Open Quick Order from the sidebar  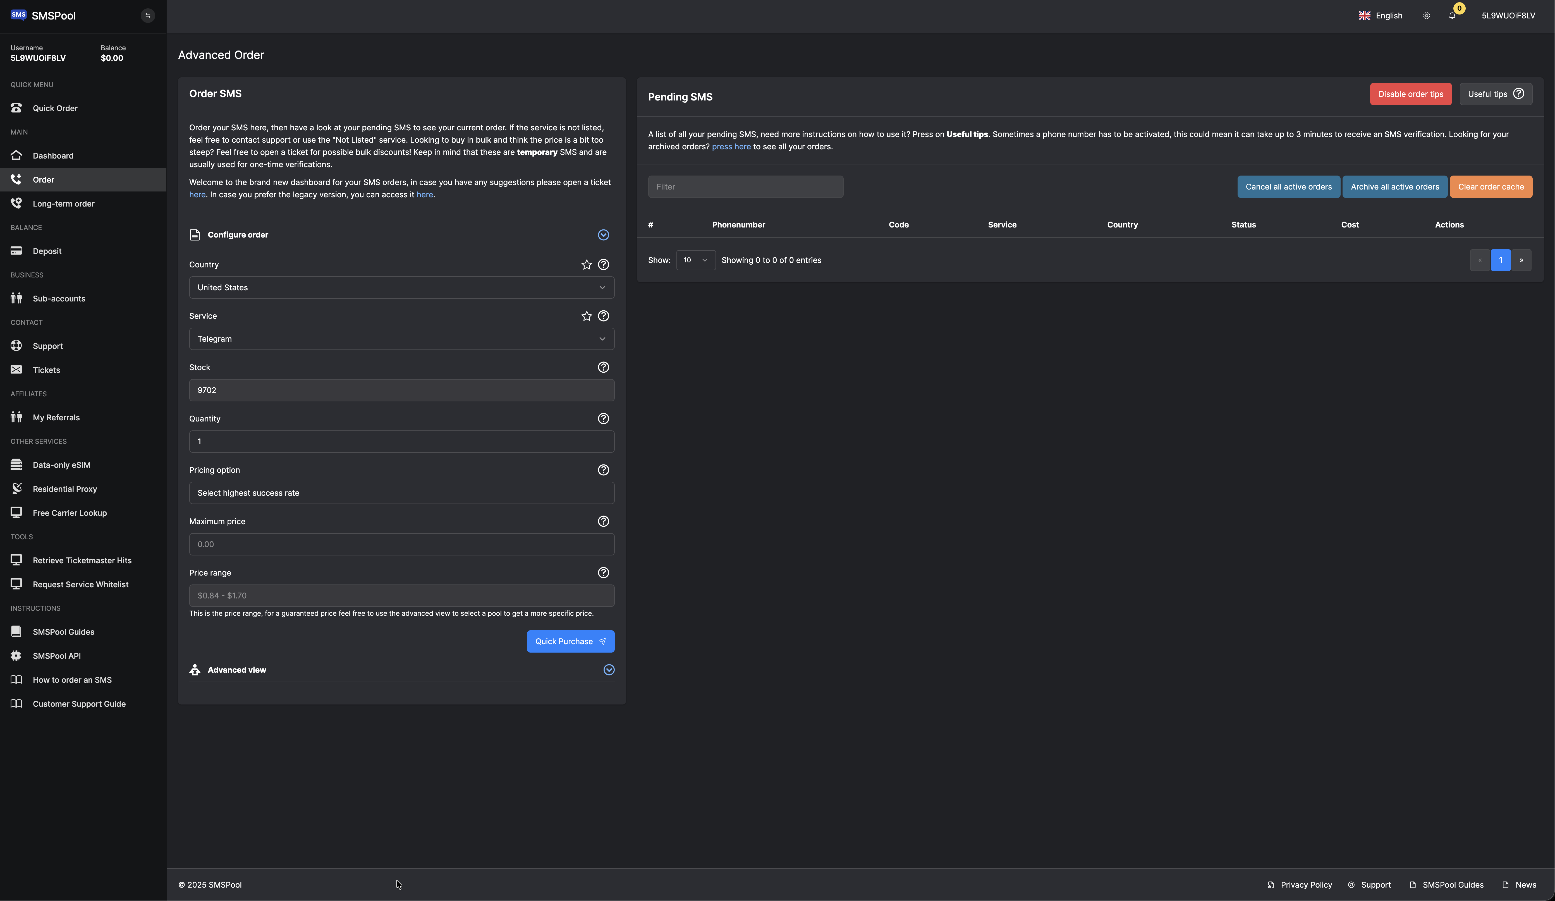pyautogui.click(x=56, y=108)
